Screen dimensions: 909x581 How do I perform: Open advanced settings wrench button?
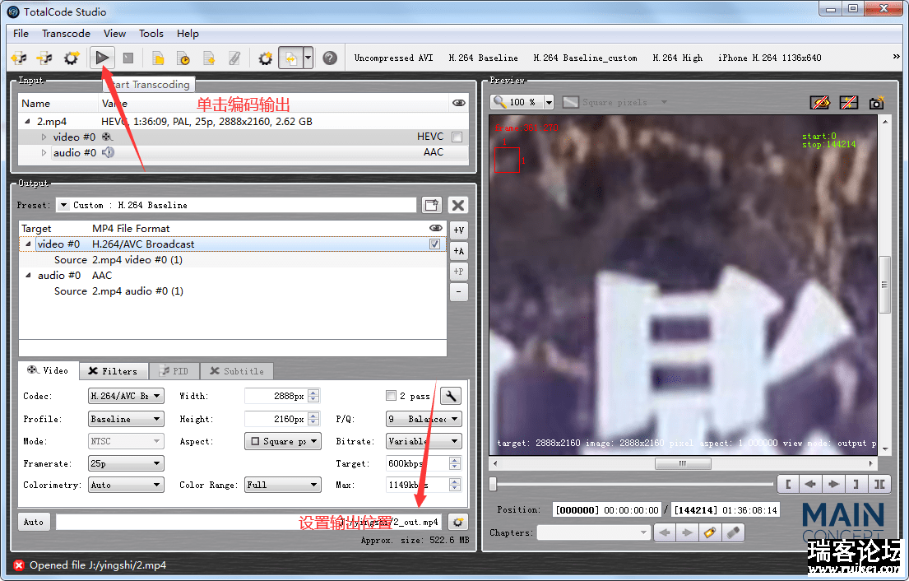(451, 396)
